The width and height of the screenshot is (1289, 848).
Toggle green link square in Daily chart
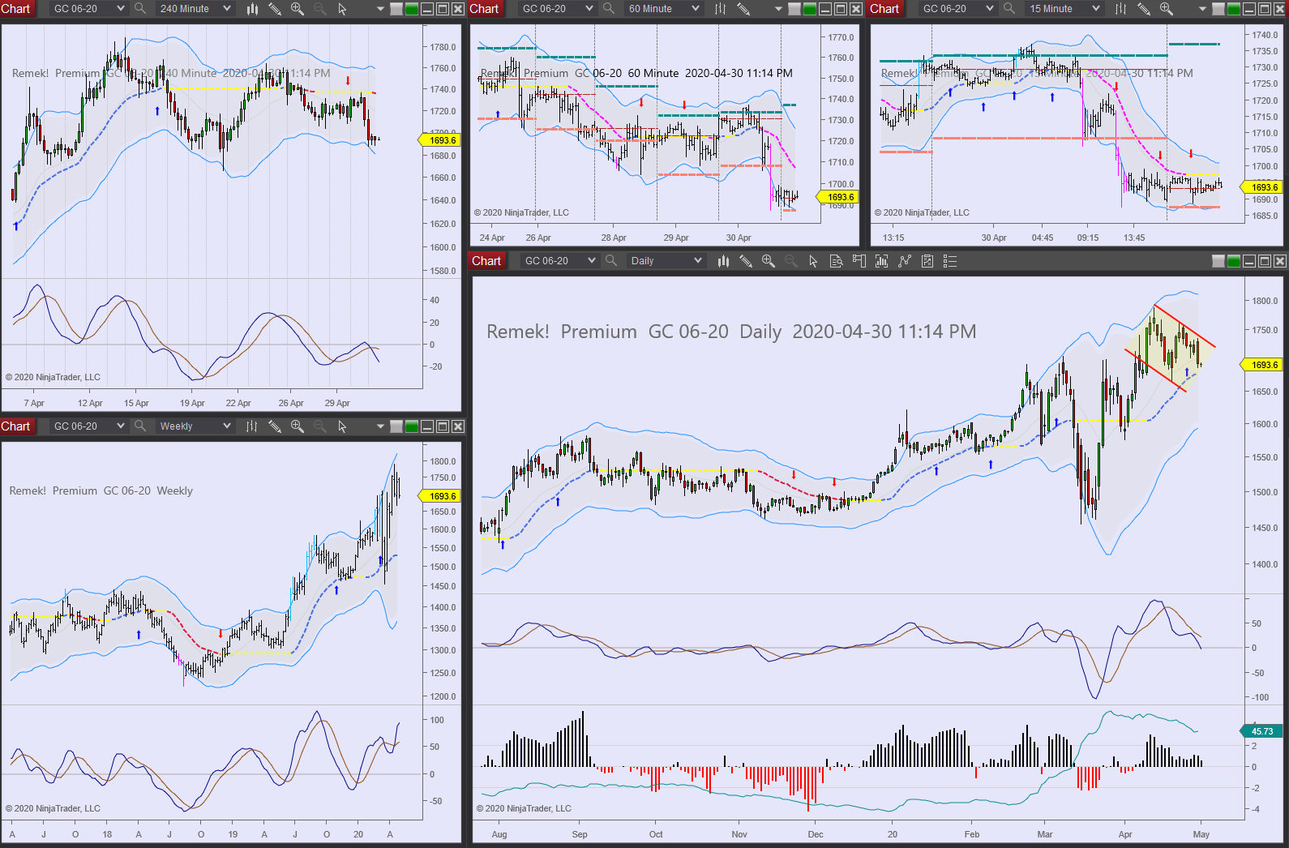click(1234, 261)
